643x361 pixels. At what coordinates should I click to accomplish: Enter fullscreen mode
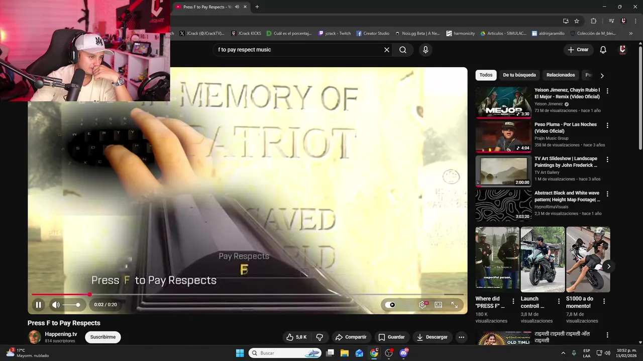click(454, 305)
